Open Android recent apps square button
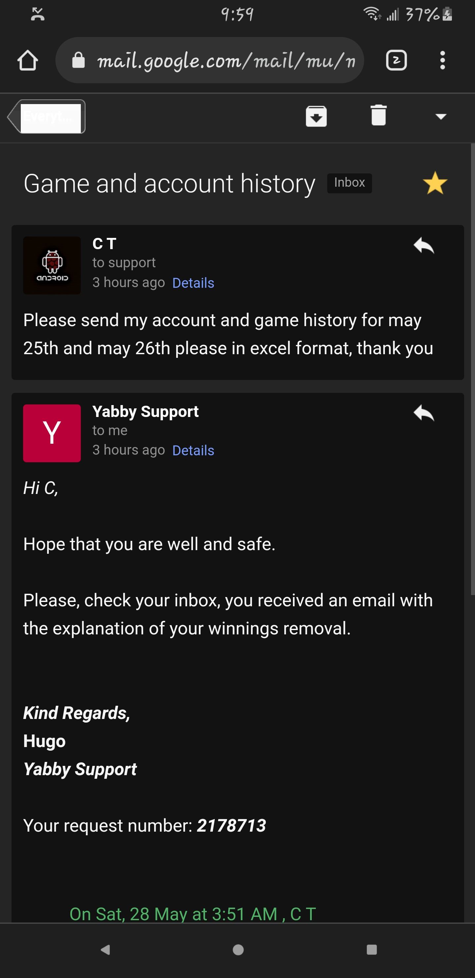The image size is (475, 978). (x=371, y=950)
